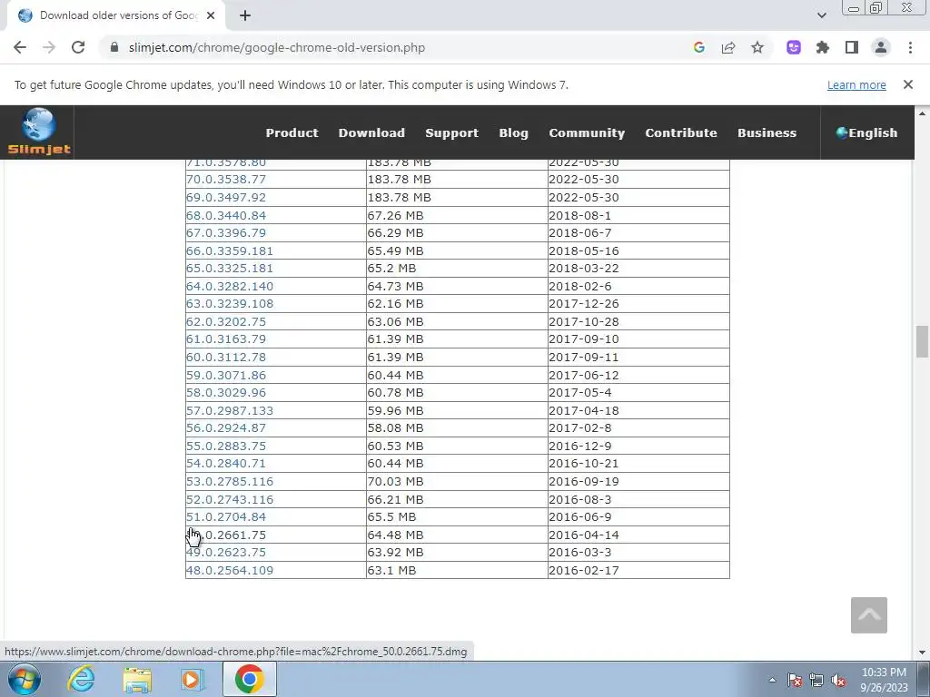Show hidden system tray icons

click(x=772, y=680)
